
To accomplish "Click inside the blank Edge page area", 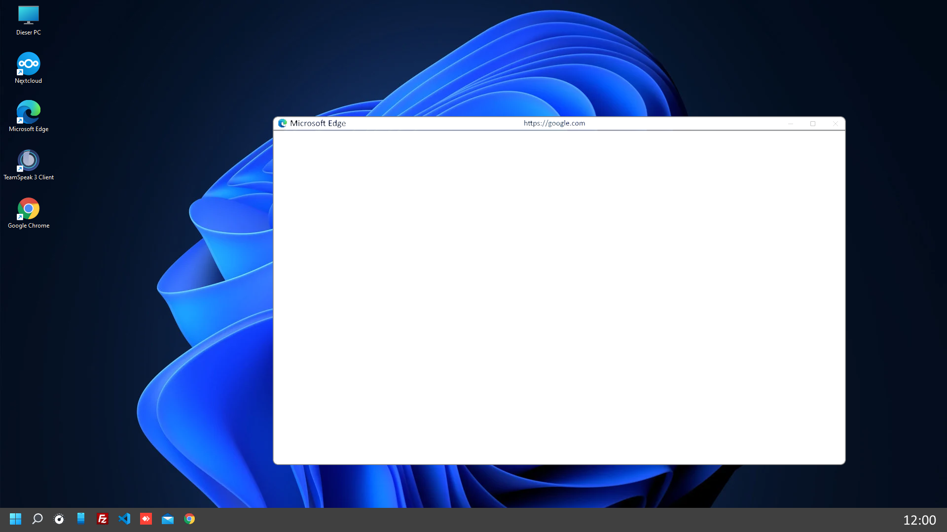I will coord(559,297).
